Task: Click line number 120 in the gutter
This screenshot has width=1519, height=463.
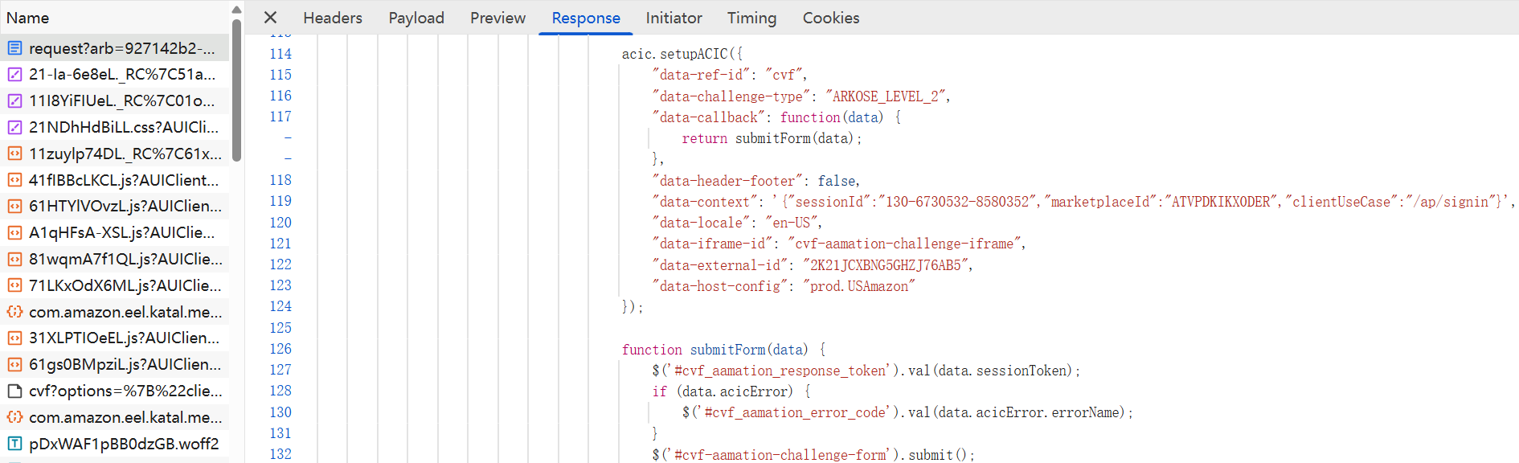Action: click(x=280, y=223)
